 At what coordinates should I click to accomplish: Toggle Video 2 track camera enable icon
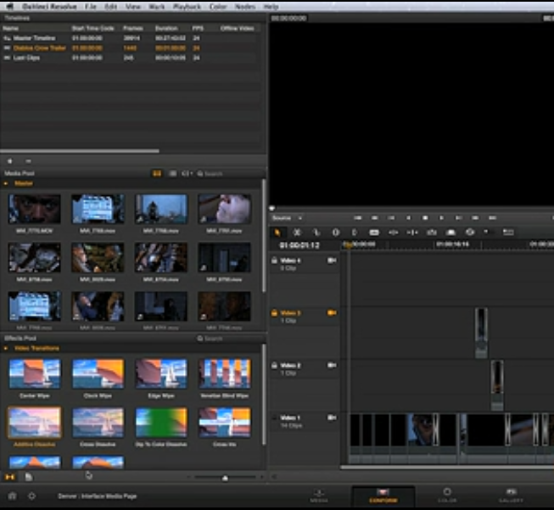click(332, 365)
